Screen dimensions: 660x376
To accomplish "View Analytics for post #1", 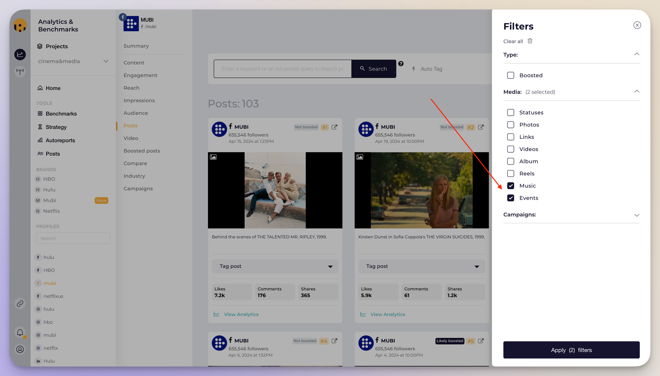I will coord(236,314).
